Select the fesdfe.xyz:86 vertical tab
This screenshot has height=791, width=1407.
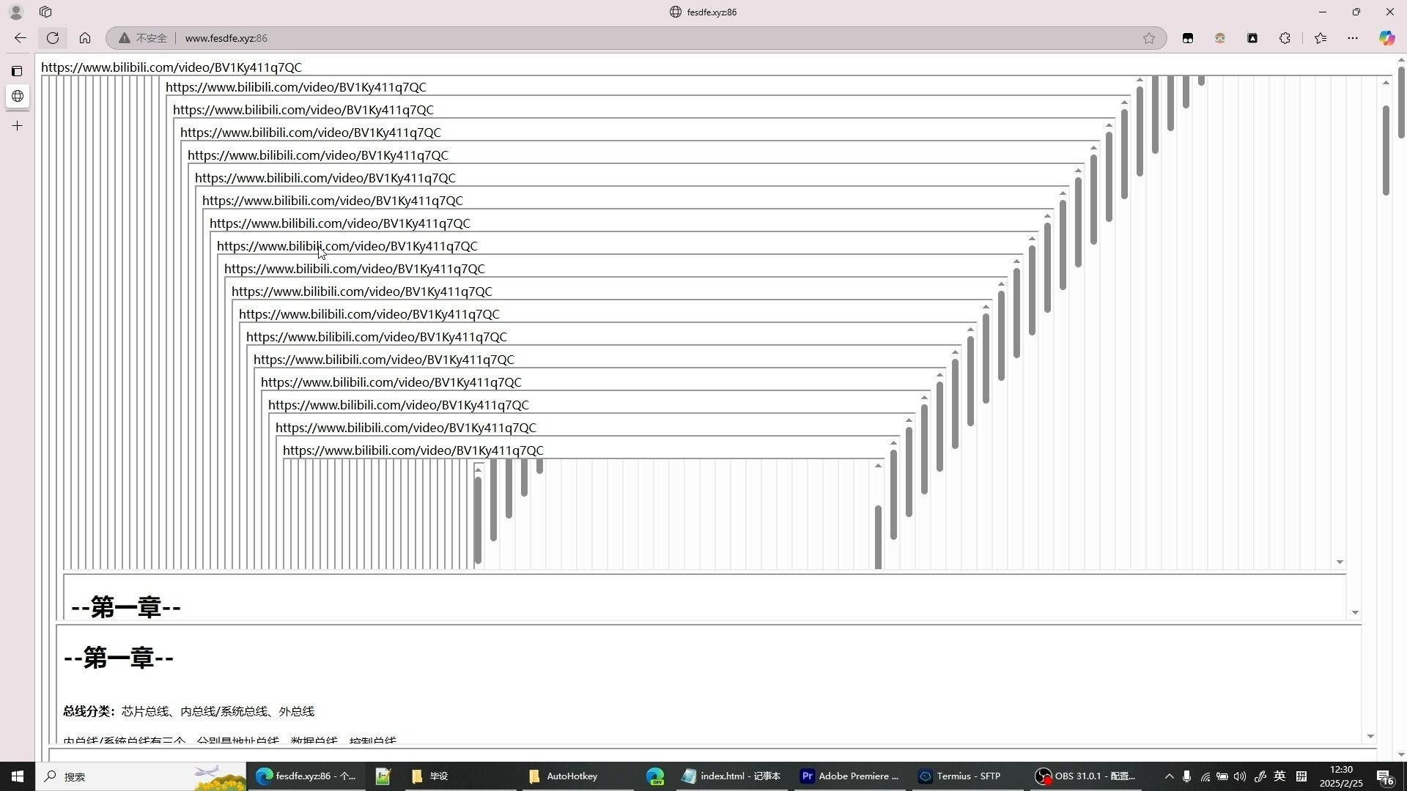pyautogui.click(x=18, y=96)
